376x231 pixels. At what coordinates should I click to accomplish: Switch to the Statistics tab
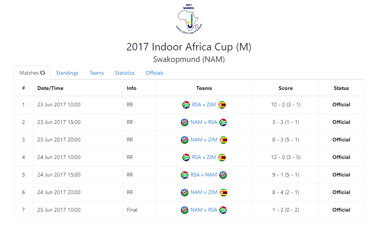coord(125,73)
